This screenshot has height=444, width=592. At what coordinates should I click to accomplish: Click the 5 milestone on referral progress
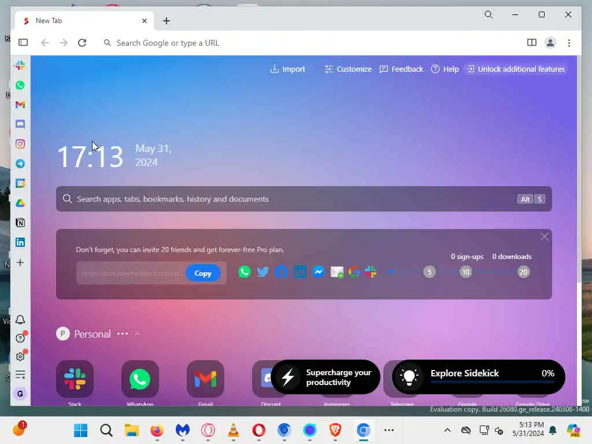[x=430, y=272]
